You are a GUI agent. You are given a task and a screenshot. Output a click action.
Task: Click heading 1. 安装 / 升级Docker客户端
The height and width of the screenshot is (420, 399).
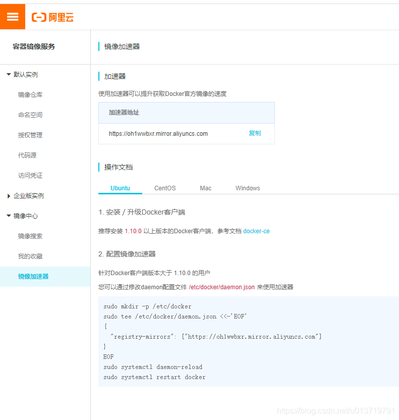pos(142,213)
